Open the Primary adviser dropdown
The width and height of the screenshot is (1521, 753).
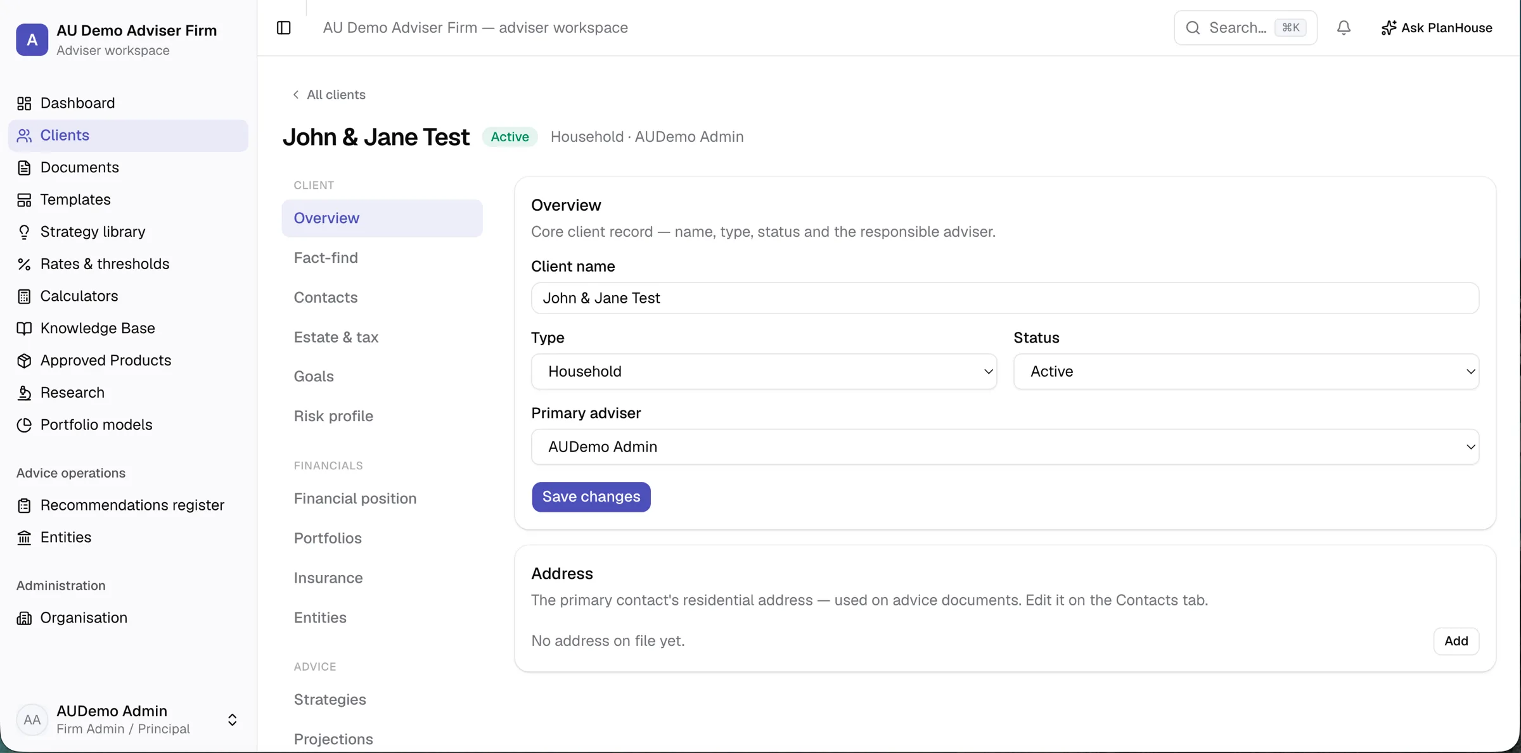[1005, 447]
